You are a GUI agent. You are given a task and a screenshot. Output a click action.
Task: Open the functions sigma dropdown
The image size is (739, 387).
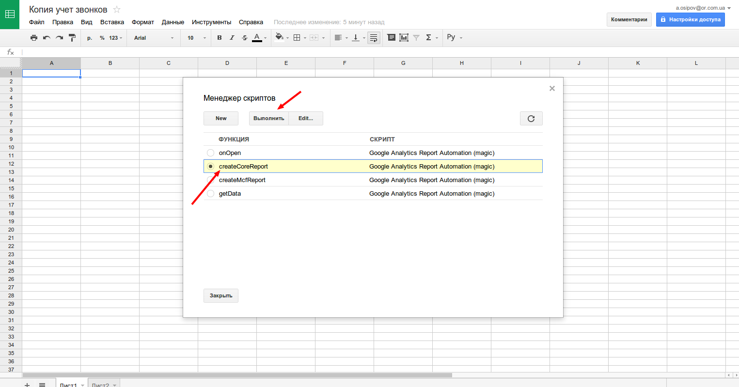(431, 38)
